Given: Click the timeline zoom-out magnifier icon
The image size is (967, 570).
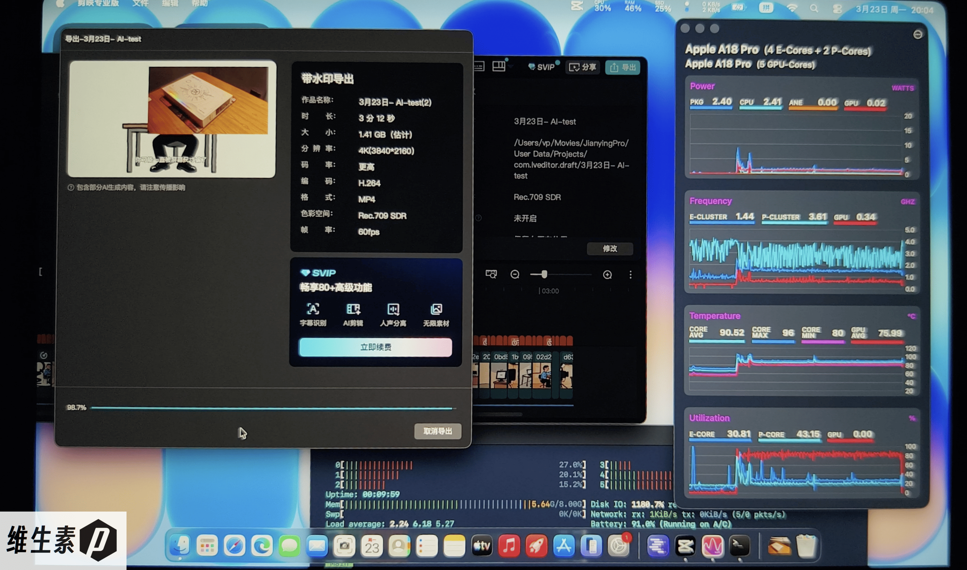Looking at the screenshot, I should 515,274.
